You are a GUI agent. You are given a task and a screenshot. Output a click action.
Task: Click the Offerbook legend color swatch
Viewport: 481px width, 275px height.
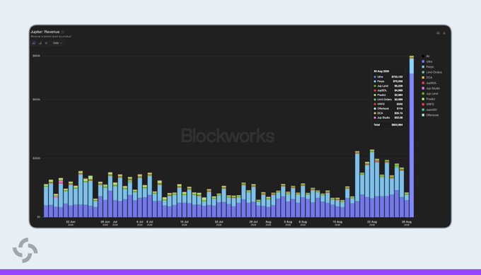coord(423,115)
